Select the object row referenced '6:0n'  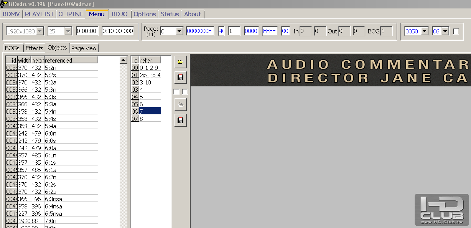[x=52, y=133]
